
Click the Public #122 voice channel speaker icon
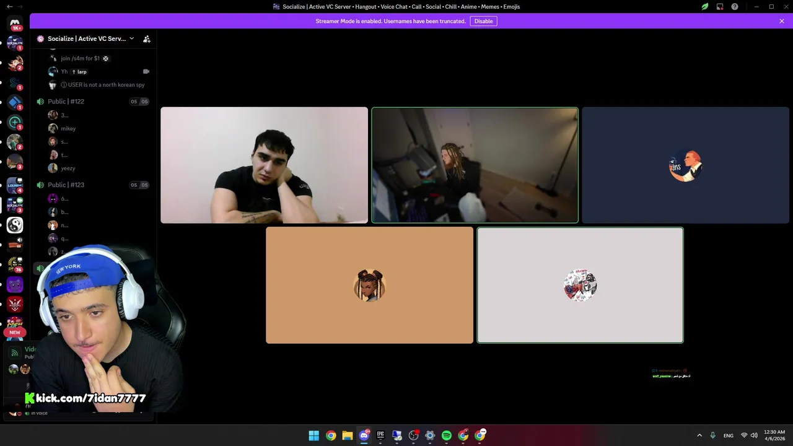(40, 102)
